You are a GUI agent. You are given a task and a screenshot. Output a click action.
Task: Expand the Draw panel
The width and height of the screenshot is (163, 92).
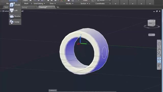[52, 4]
